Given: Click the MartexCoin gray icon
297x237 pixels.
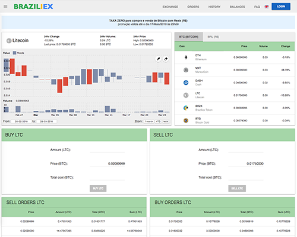Looking at the screenshot, I should pyautogui.click(x=186, y=70).
